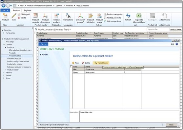Screen dimensions: 183x130
Task: Open My favorites in navigation
Action: click(10, 33)
